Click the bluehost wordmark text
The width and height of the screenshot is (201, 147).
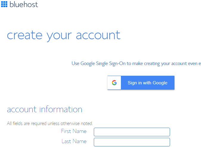pos(24,4)
